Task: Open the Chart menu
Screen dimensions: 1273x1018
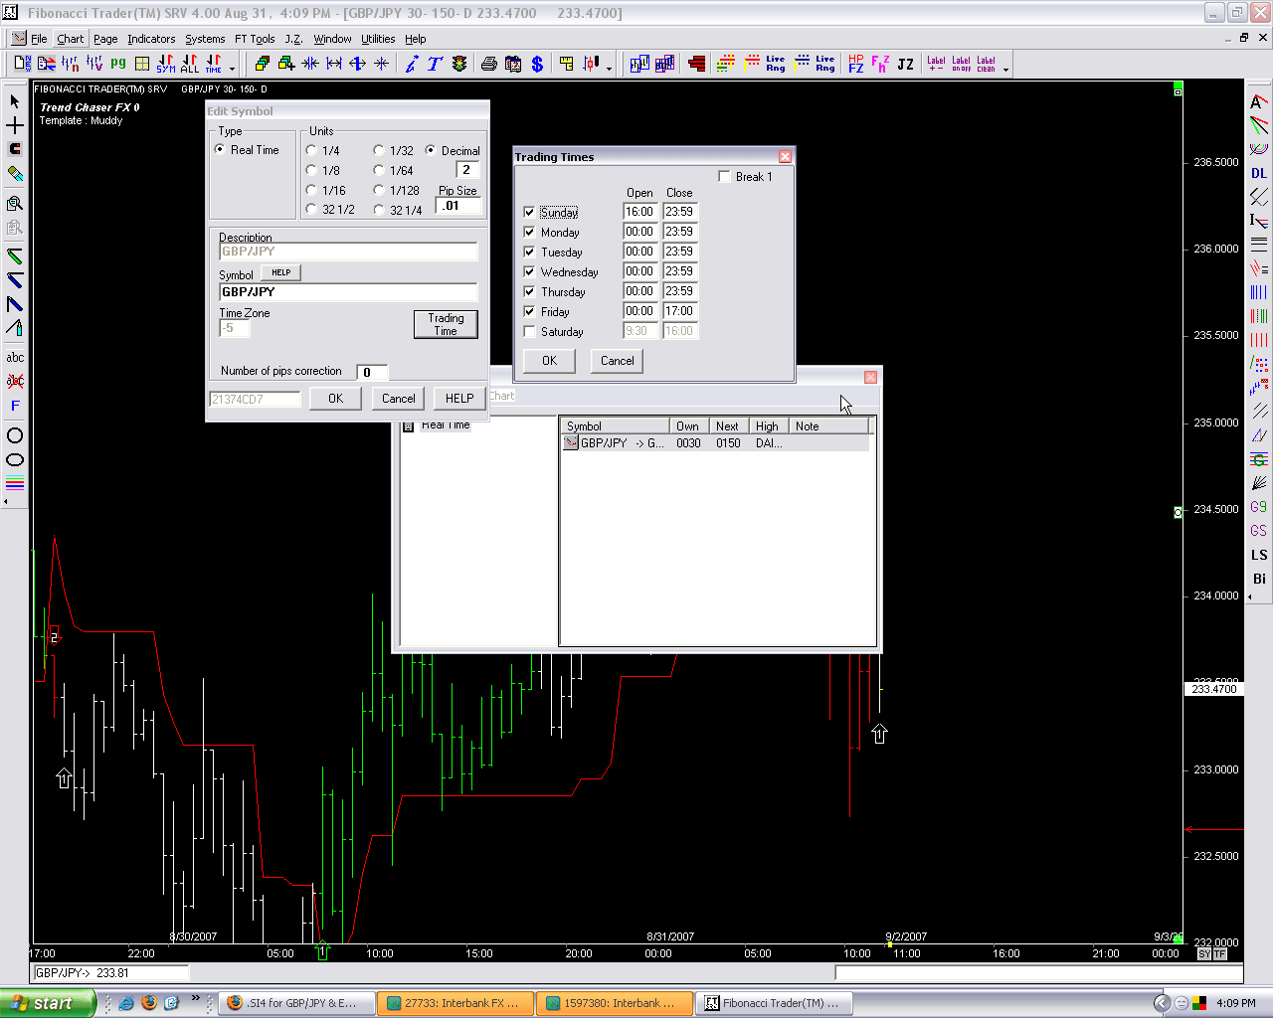Action: click(70, 39)
